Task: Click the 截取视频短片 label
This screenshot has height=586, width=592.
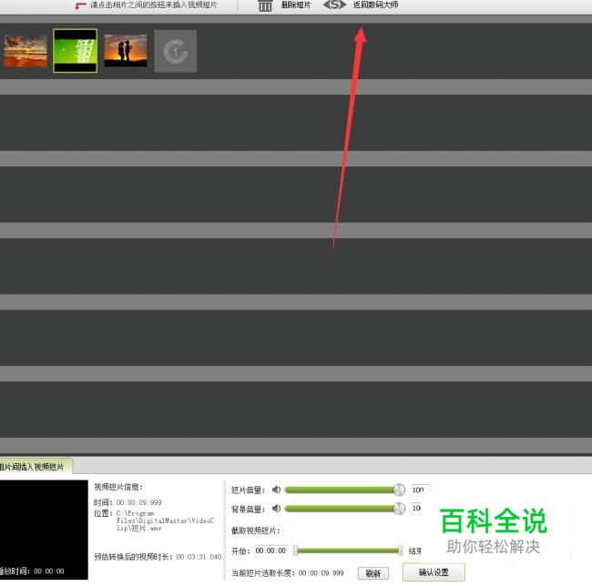Action: (x=256, y=530)
